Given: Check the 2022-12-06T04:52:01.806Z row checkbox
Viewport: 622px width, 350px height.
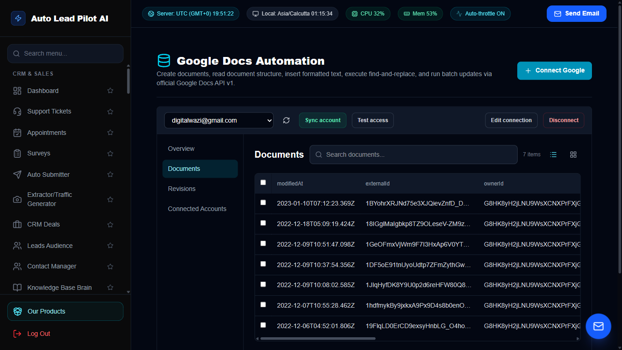Looking at the screenshot, I should (263, 325).
